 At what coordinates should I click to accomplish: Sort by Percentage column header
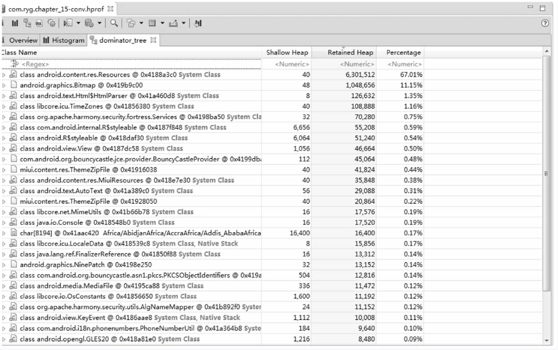400,52
